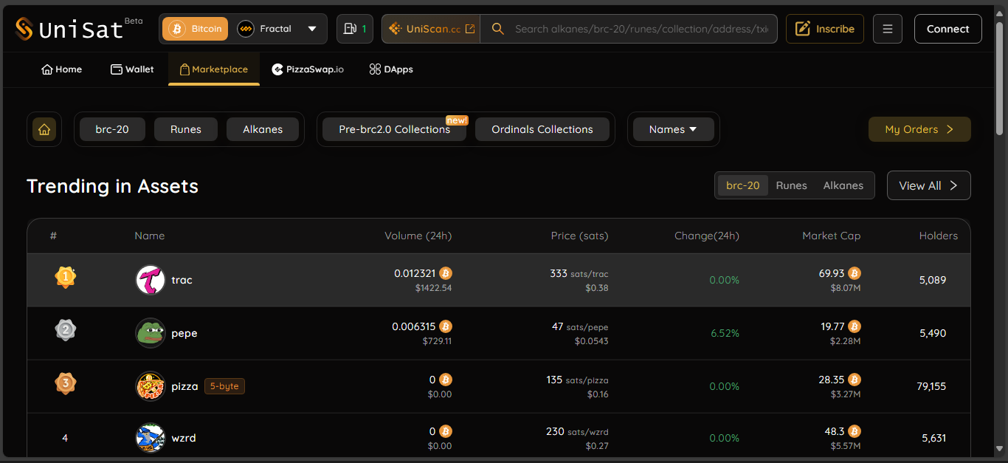Click the trac token logo
The width and height of the screenshot is (1008, 463).
(x=151, y=280)
